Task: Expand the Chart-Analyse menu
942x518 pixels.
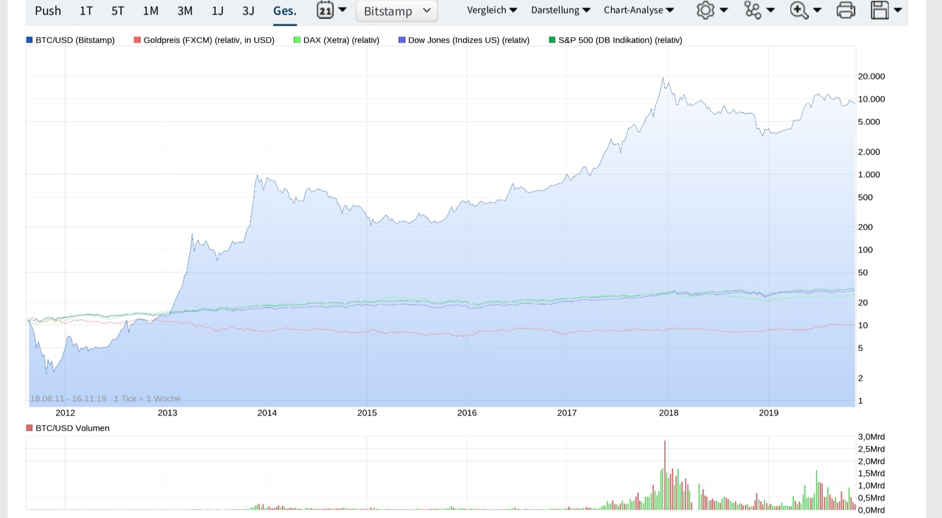Action: 639,10
